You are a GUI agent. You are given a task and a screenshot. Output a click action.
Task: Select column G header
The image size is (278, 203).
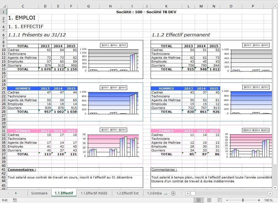point(88,6)
